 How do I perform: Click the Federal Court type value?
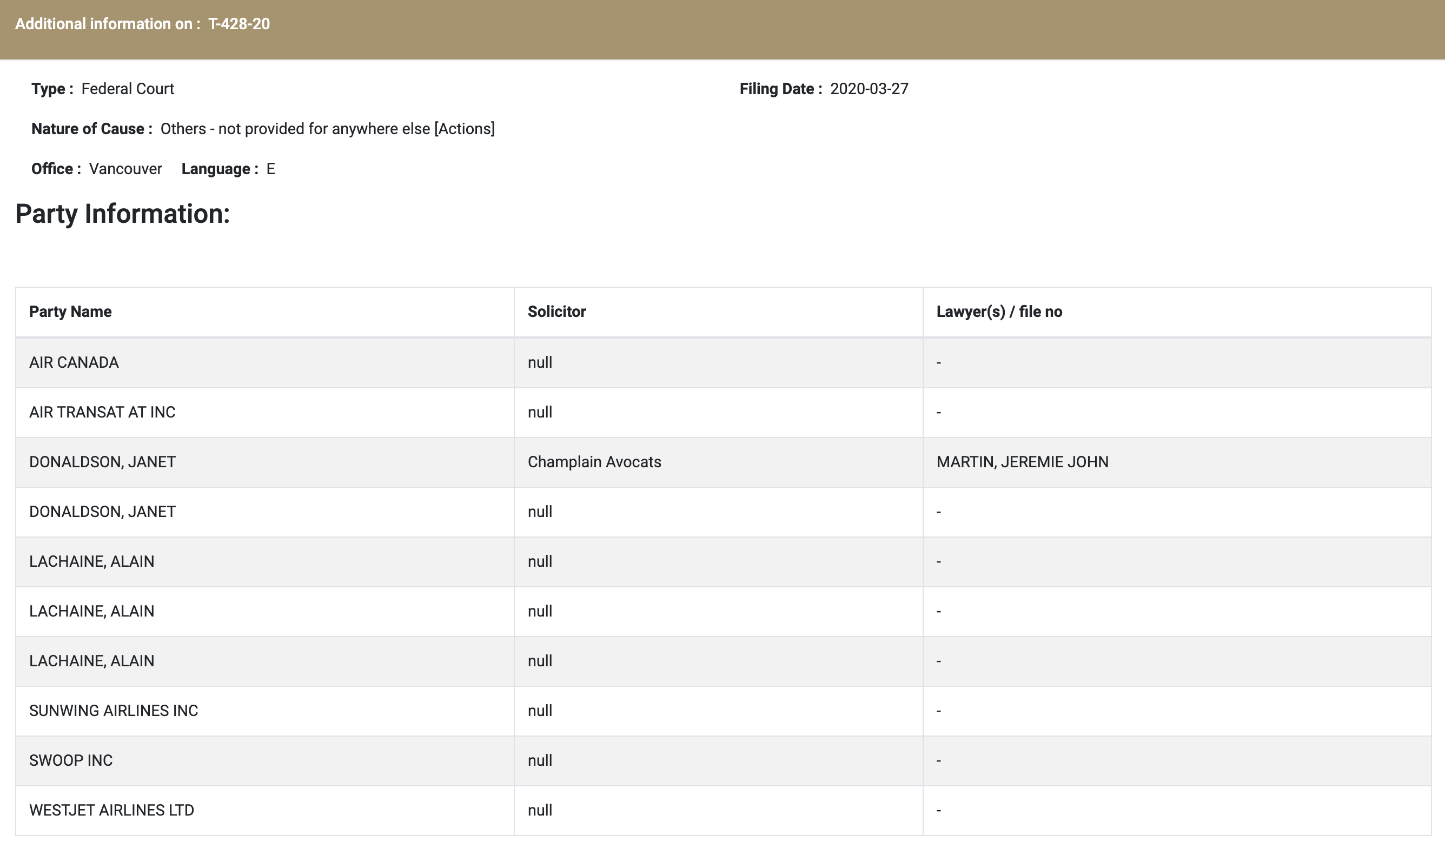(127, 89)
